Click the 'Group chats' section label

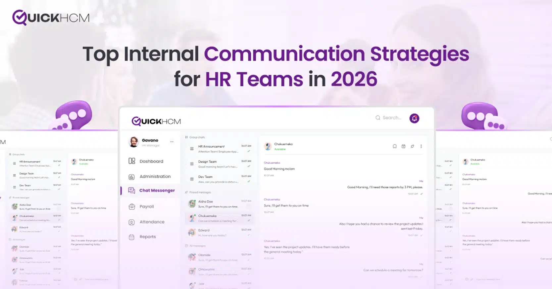pyautogui.click(x=197, y=137)
